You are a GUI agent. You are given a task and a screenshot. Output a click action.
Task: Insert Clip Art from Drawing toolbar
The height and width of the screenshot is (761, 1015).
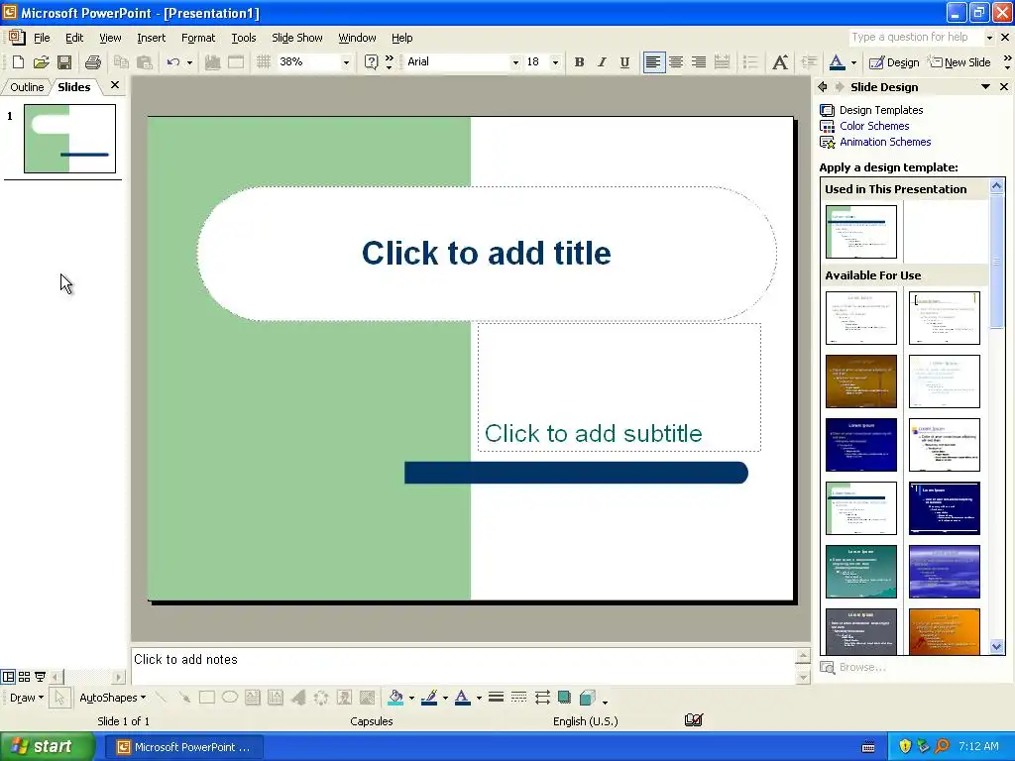(x=344, y=698)
